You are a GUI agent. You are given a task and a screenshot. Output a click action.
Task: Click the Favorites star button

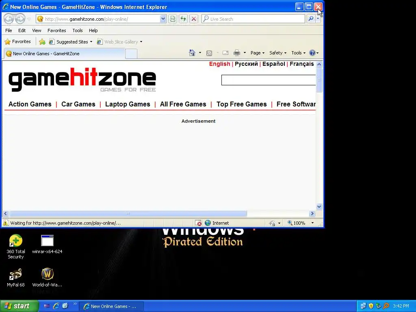point(18,42)
